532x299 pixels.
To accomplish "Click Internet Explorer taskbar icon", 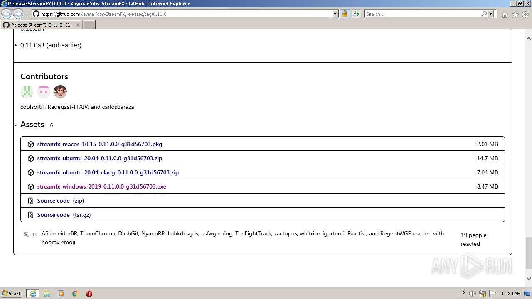I will pos(33,294).
